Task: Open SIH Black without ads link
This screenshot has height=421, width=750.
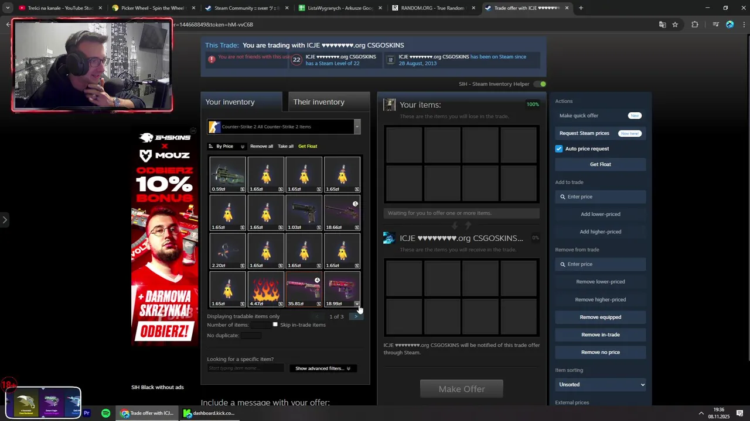Action: (x=158, y=387)
